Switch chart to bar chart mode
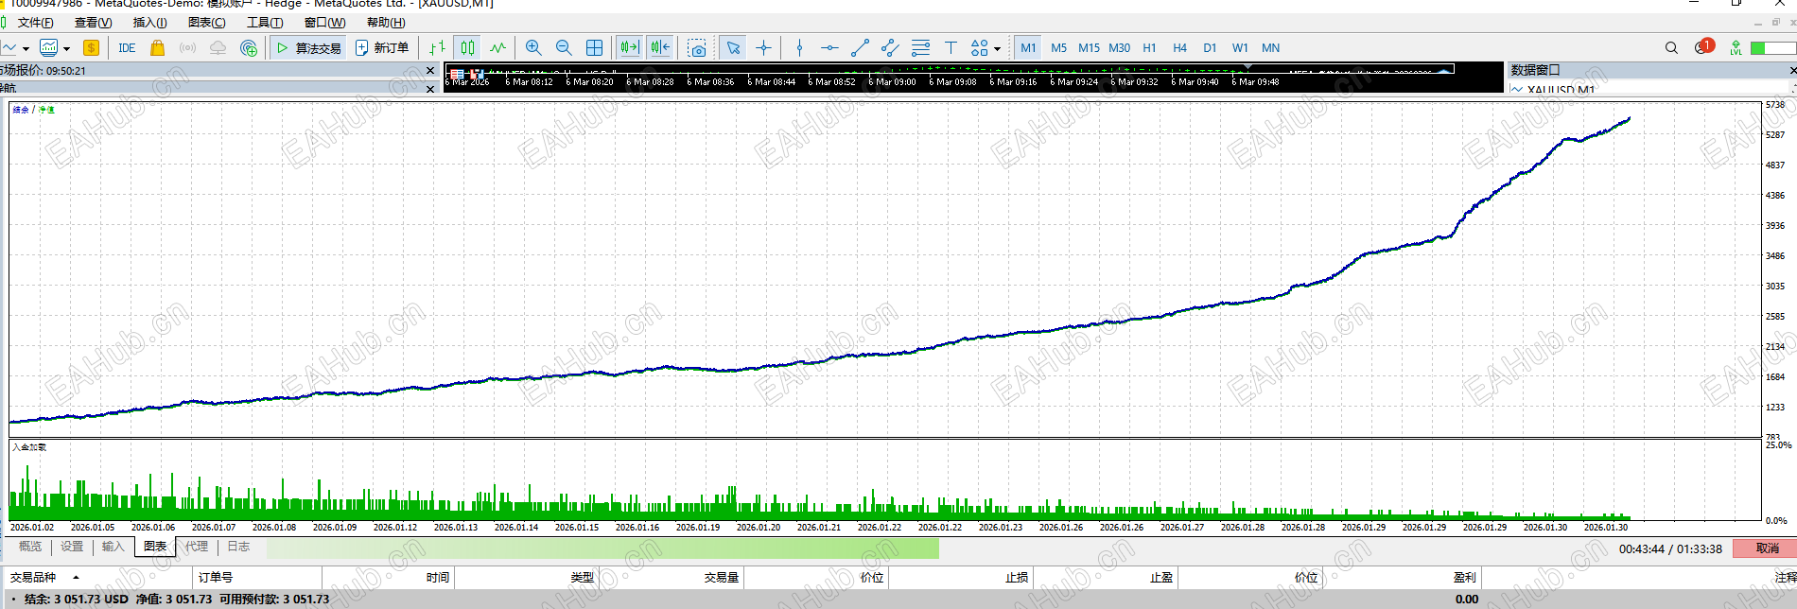Image resolution: width=1797 pixels, height=609 pixels. 437,47
